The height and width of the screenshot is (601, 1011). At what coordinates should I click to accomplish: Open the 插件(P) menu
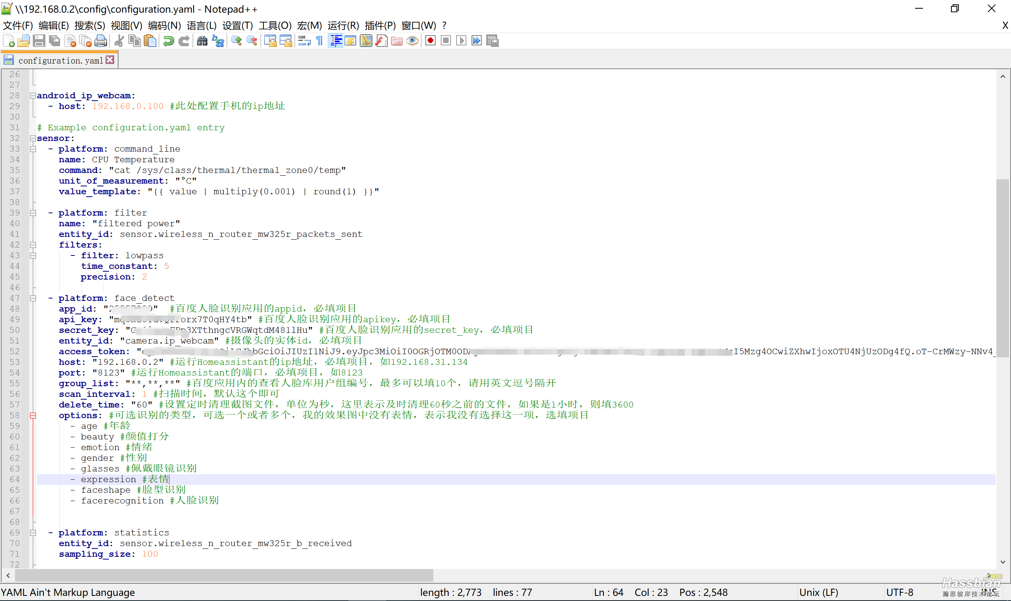click(380, 26)
